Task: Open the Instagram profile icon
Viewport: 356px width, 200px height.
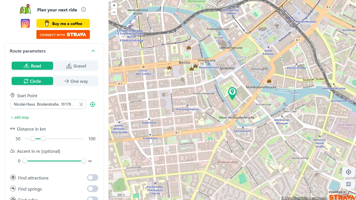Action: tap(25, 23)
